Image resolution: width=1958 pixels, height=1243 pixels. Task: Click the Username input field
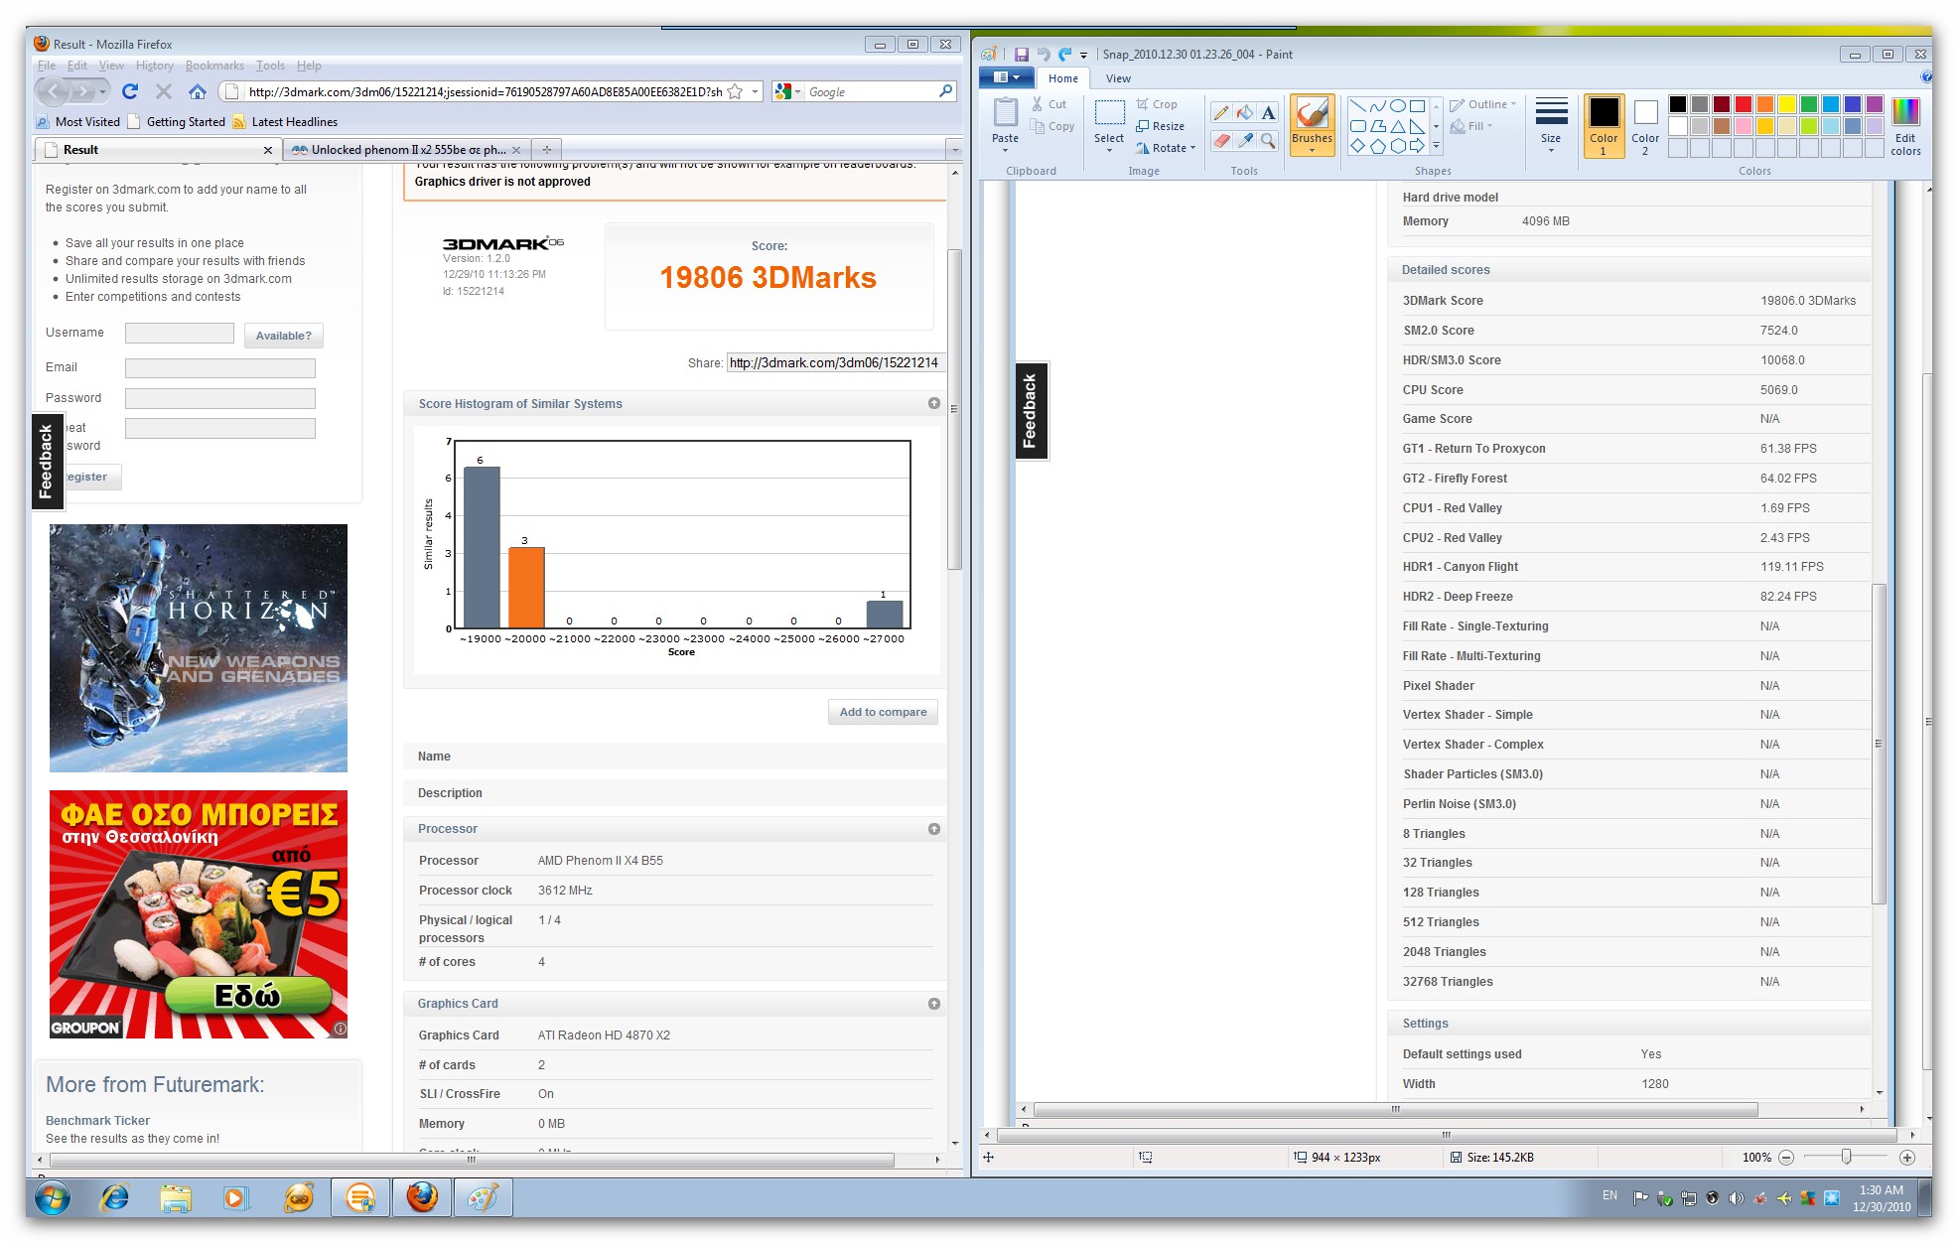coord(180,333)
